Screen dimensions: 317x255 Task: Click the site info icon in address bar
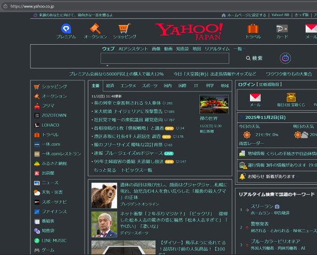click(x=5, y=6)
